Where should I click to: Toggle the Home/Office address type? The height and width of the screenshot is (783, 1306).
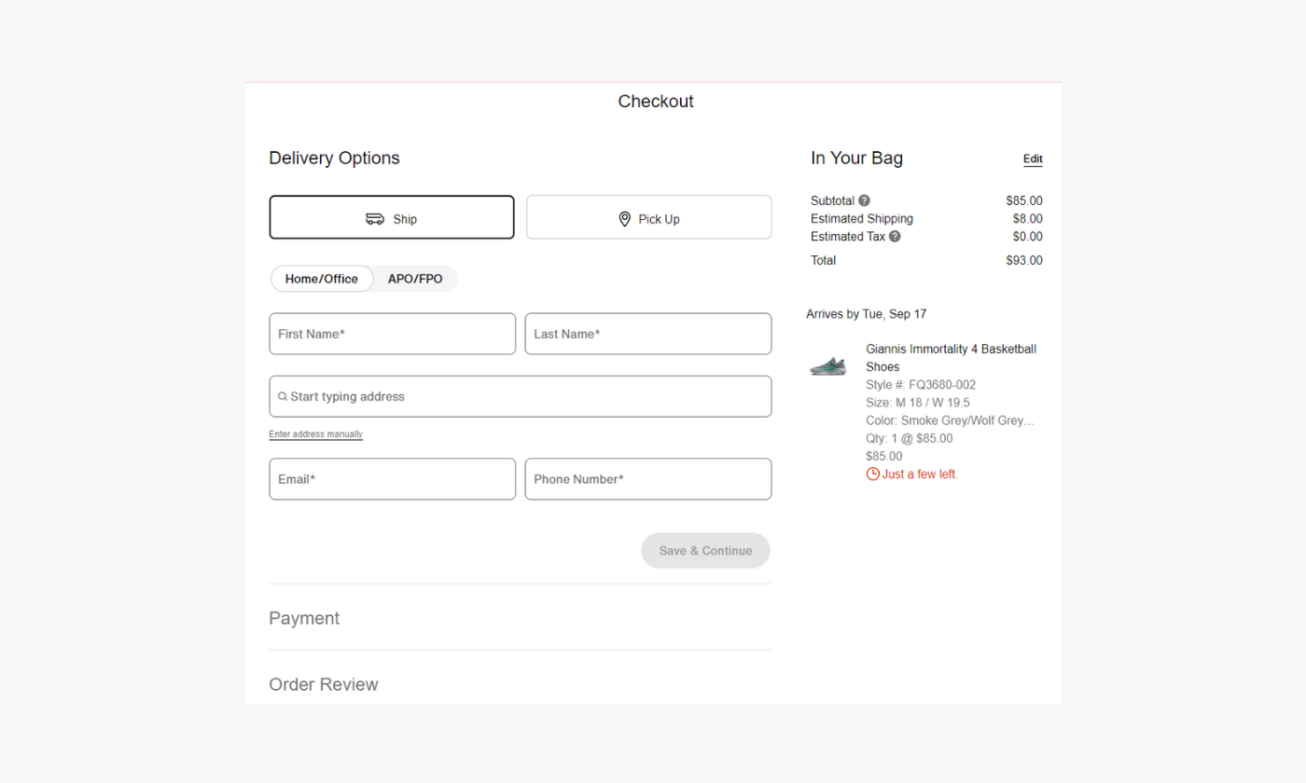point(322,279)
